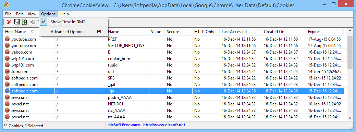Viewport: 356px width, 132px height.
Task: Sort by the Created On column header
Action: coord(284,32)
